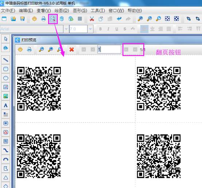This screenshot has width=202, height=188.
Task: Toggle Underline formatting
Action: pyautogui.click(x=117, y=29)
